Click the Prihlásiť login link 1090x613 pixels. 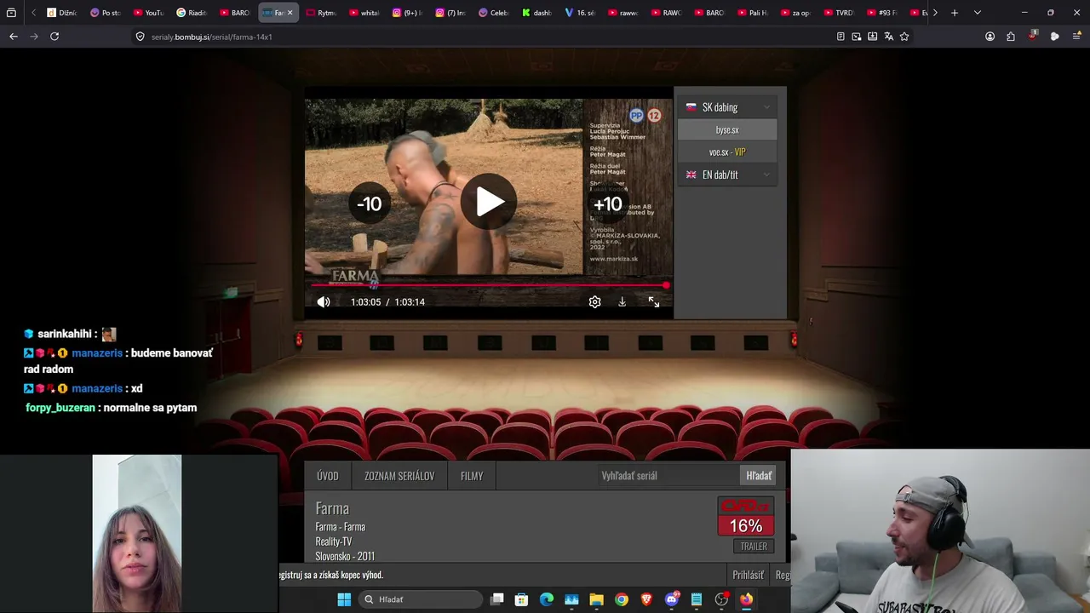(749, 575)
